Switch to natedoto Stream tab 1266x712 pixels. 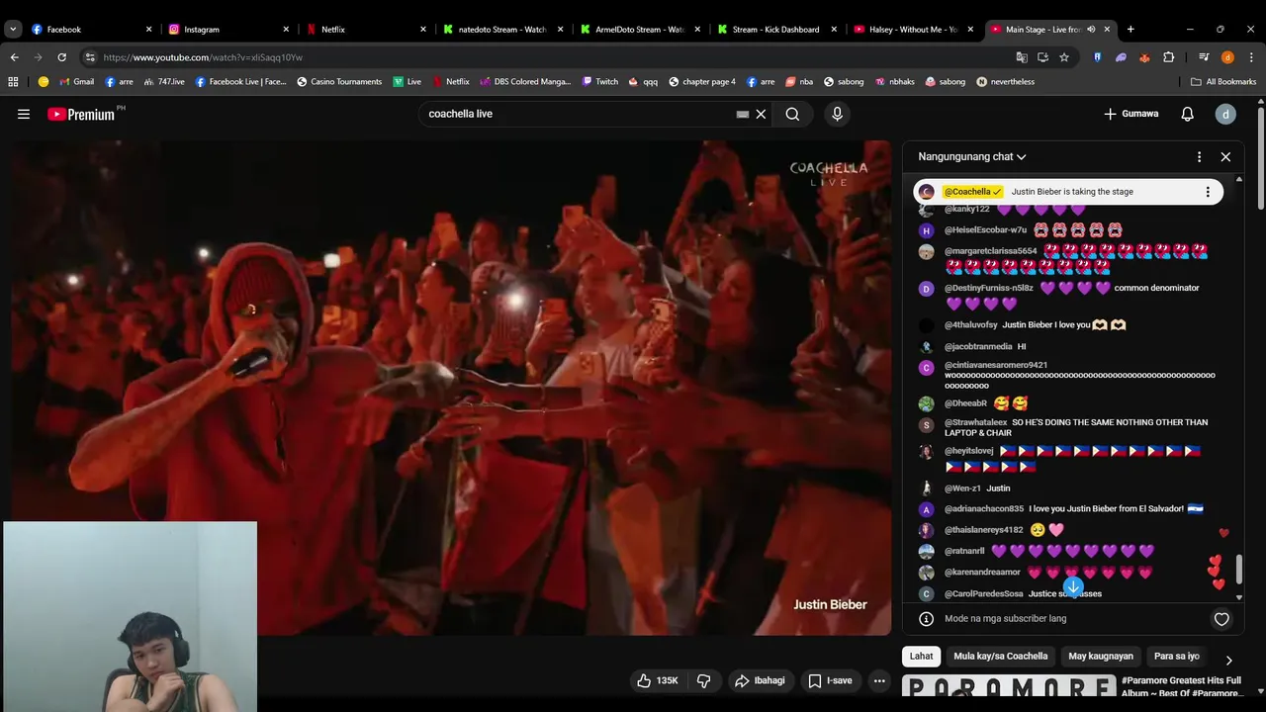point(504,30)
